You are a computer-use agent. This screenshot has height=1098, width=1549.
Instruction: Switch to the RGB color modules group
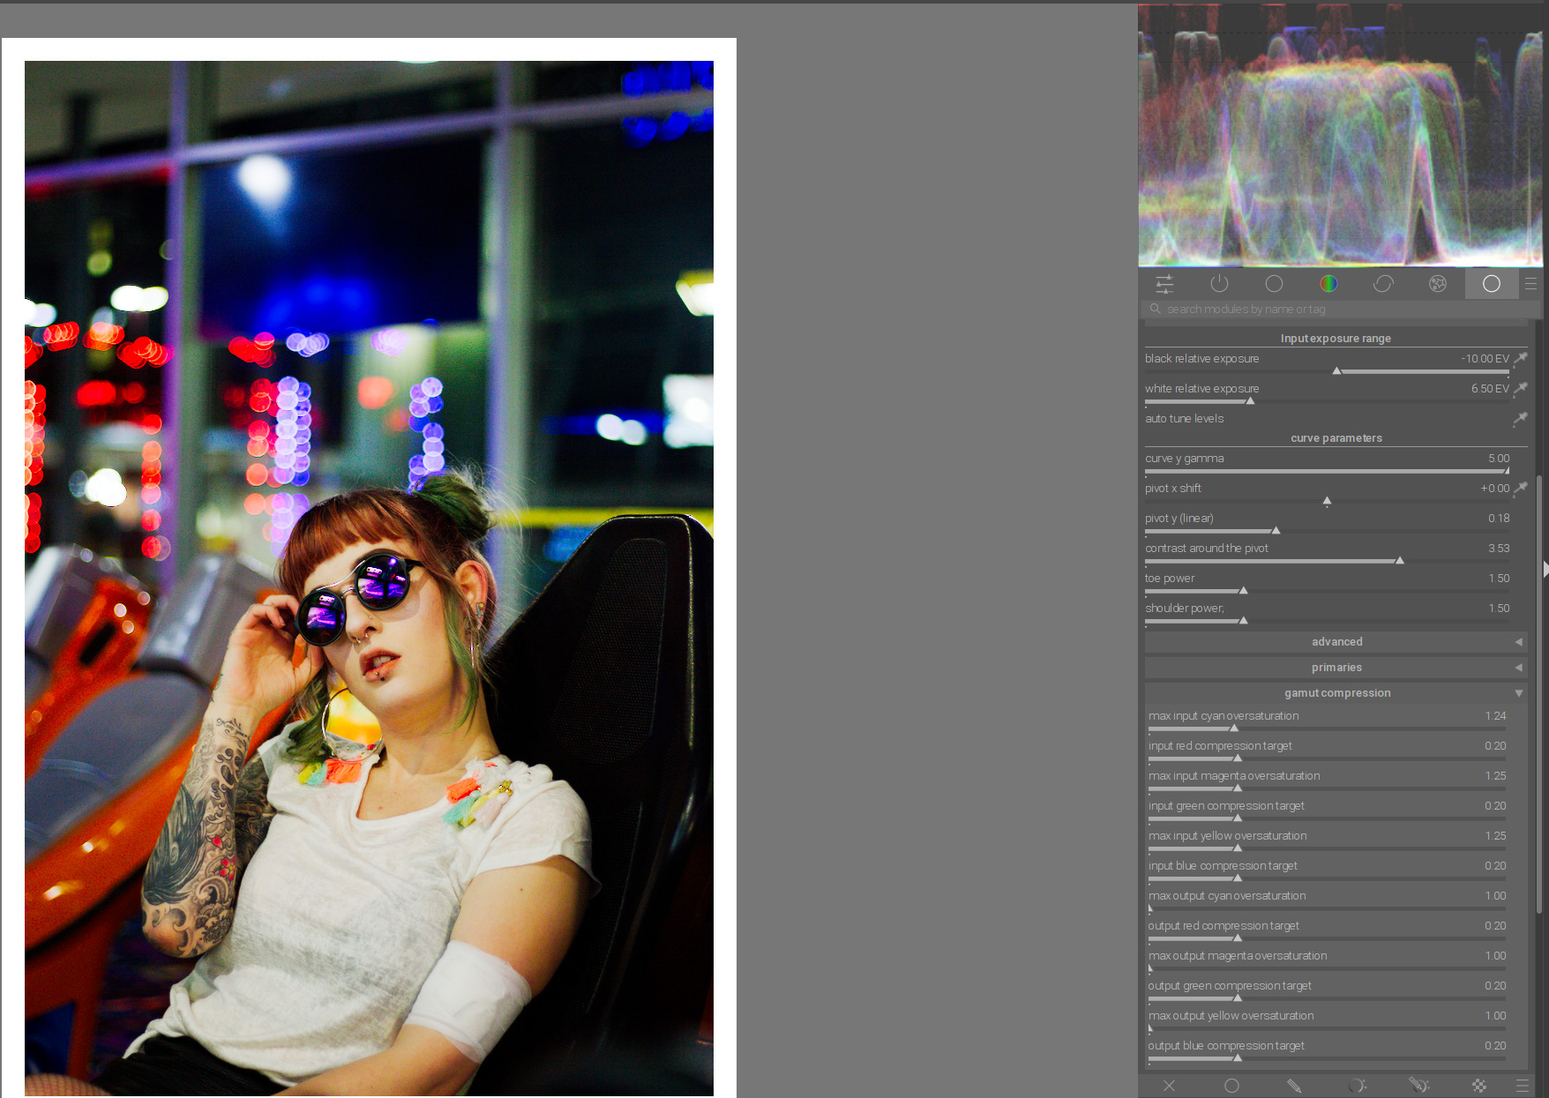[1328, 284]
